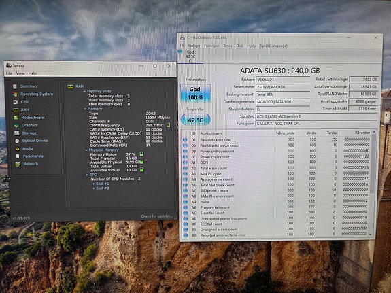
Task: Select the Optical Drives disc icon
Action: click(17, 141)
